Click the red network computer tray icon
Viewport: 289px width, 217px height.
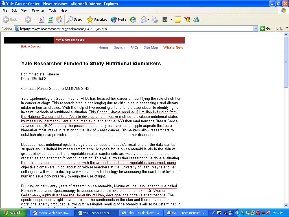click(263, 213)
